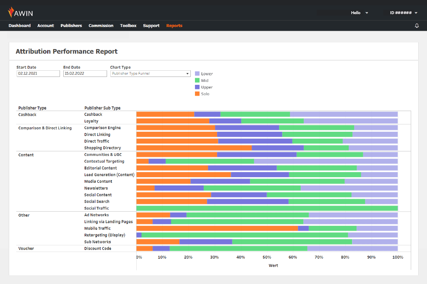
Task: Open the Account menu
Action: (x=45, y=26)
